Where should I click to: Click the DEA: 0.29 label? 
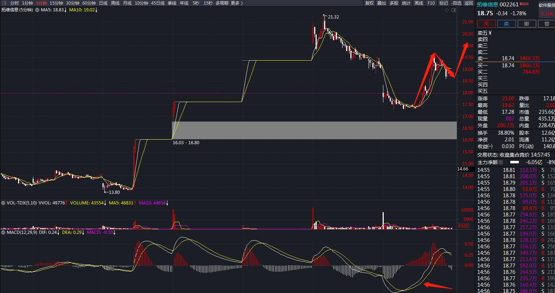coord(74,232)
